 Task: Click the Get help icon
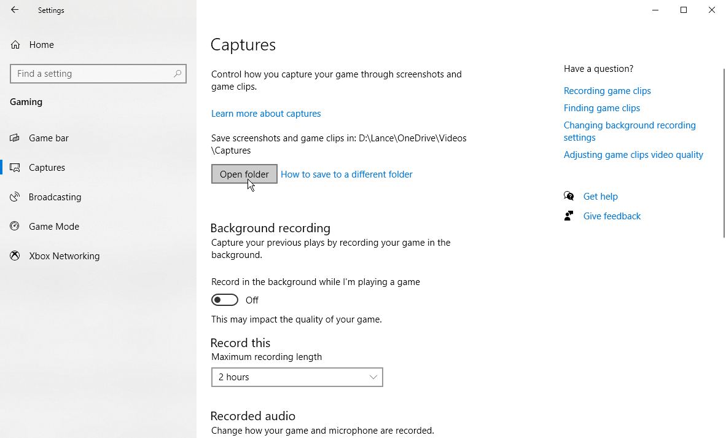click(x=569, y=196)
